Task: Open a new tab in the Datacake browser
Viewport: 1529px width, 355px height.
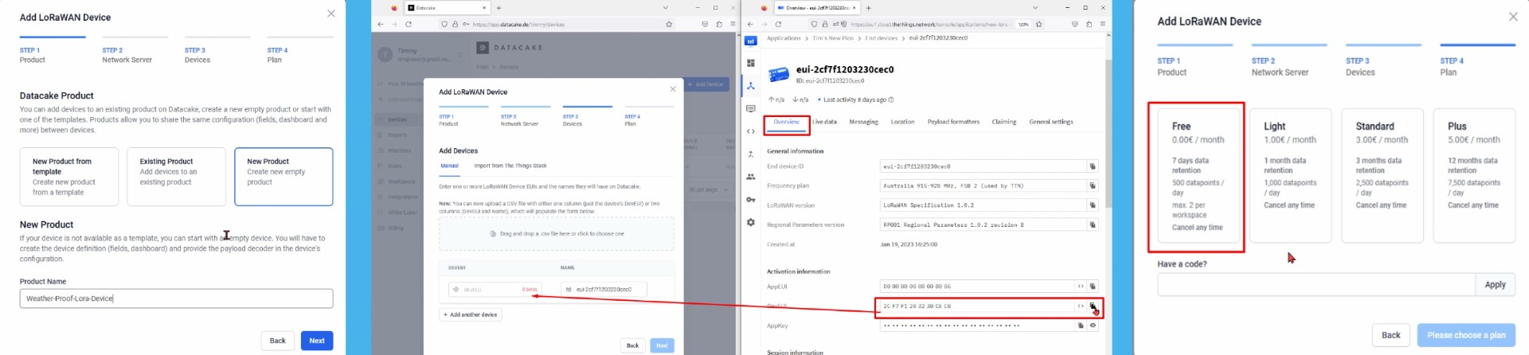Action: (x=499, y=8)
